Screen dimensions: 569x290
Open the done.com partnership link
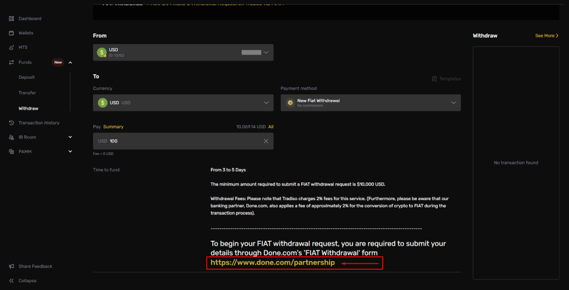(x=272, y=263)
